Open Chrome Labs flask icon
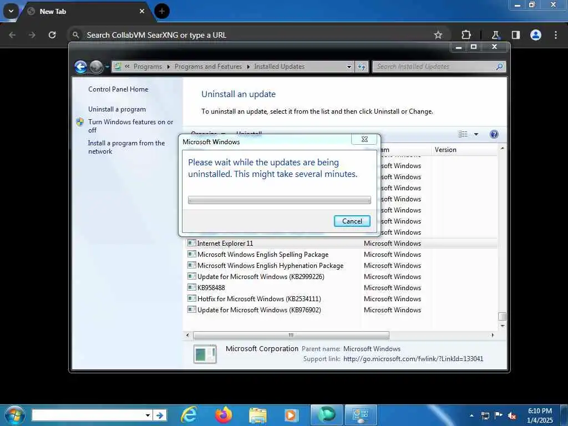The width and height of the screenshot is (568, 426). (495, 35)
